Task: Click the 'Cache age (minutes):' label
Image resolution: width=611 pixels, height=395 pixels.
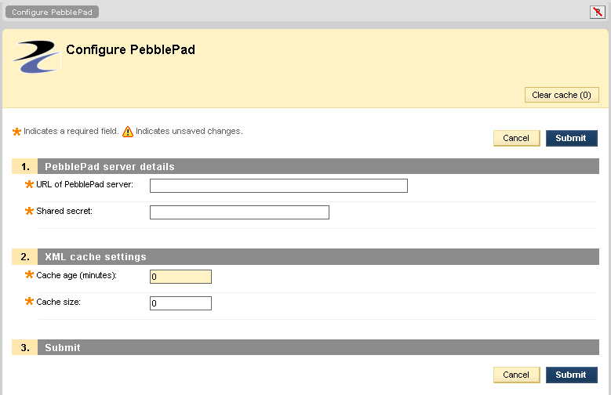Action: [76, 275]
